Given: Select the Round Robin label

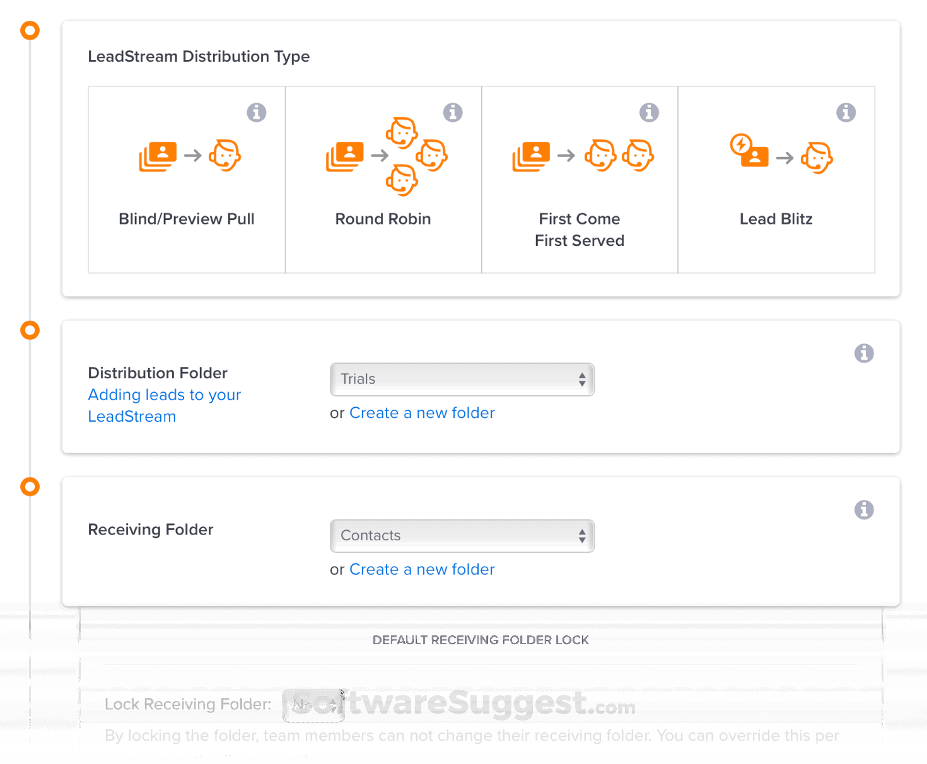Looking at the screenshot, I should tap(383, 219).
